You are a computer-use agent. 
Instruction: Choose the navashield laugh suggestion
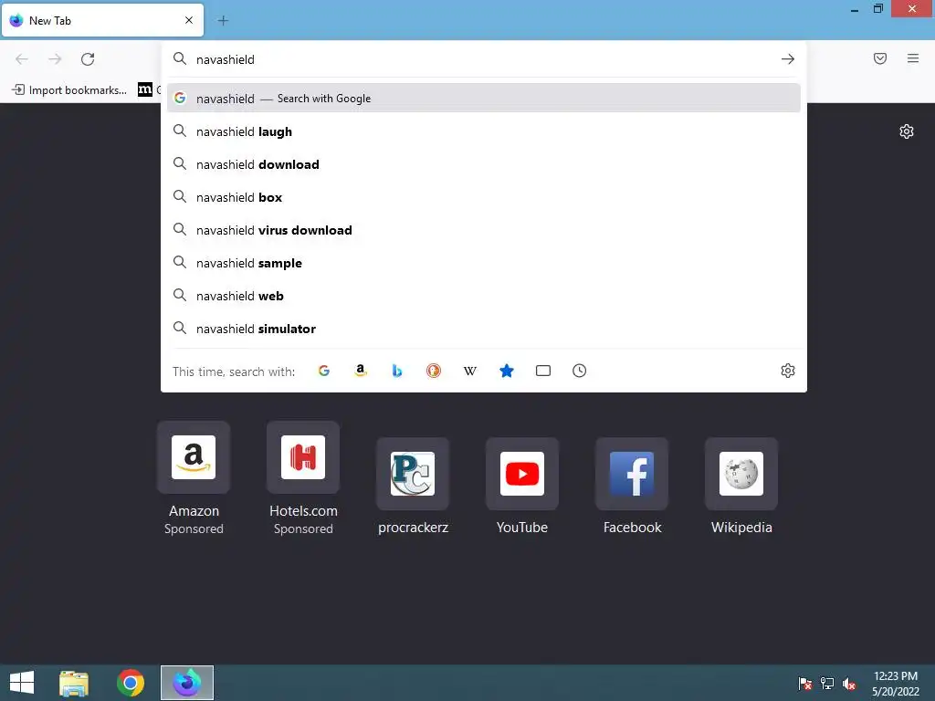click(x=484, y=131)
